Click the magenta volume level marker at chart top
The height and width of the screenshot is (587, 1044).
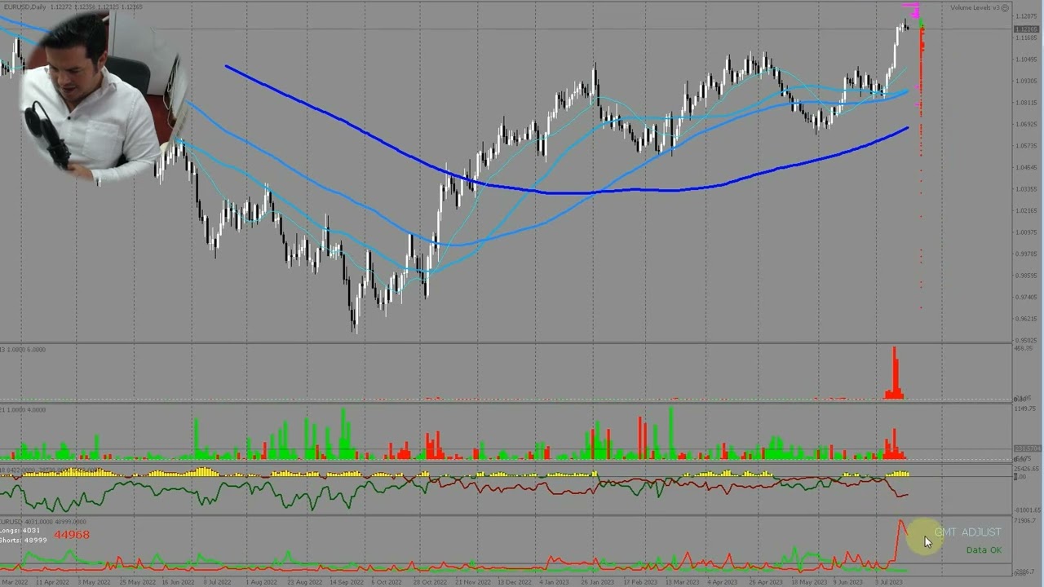[x=912, y=11]
